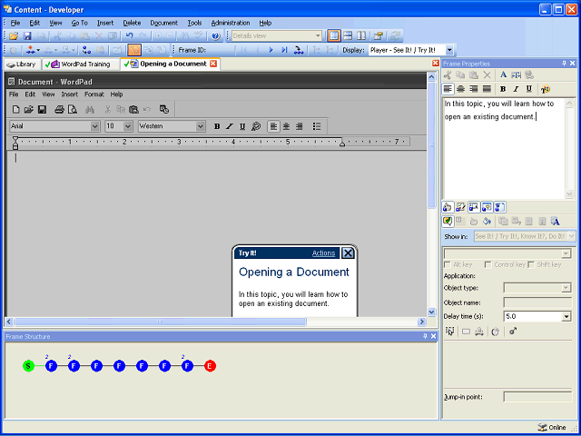Check the Alt key checkbox
The height and width of the screenshot is (436, 581).
point(448,264)
